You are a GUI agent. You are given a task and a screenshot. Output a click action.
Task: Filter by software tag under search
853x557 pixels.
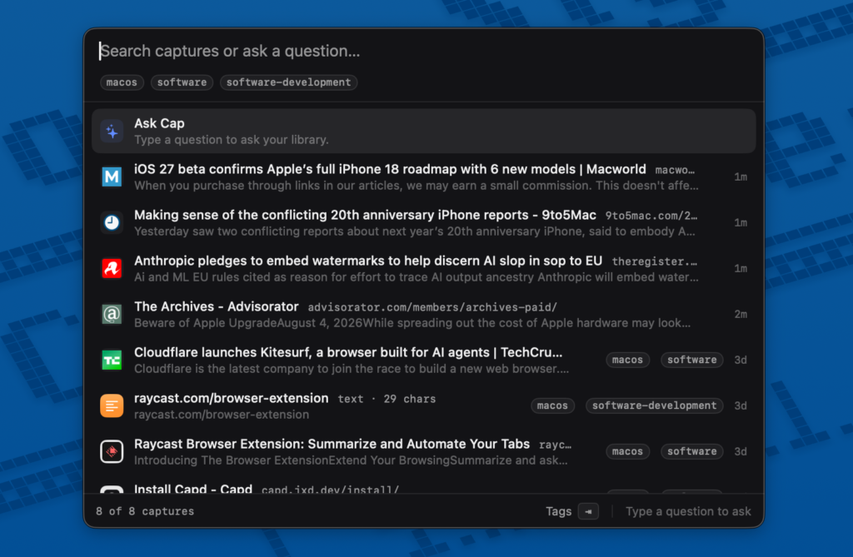182,82
